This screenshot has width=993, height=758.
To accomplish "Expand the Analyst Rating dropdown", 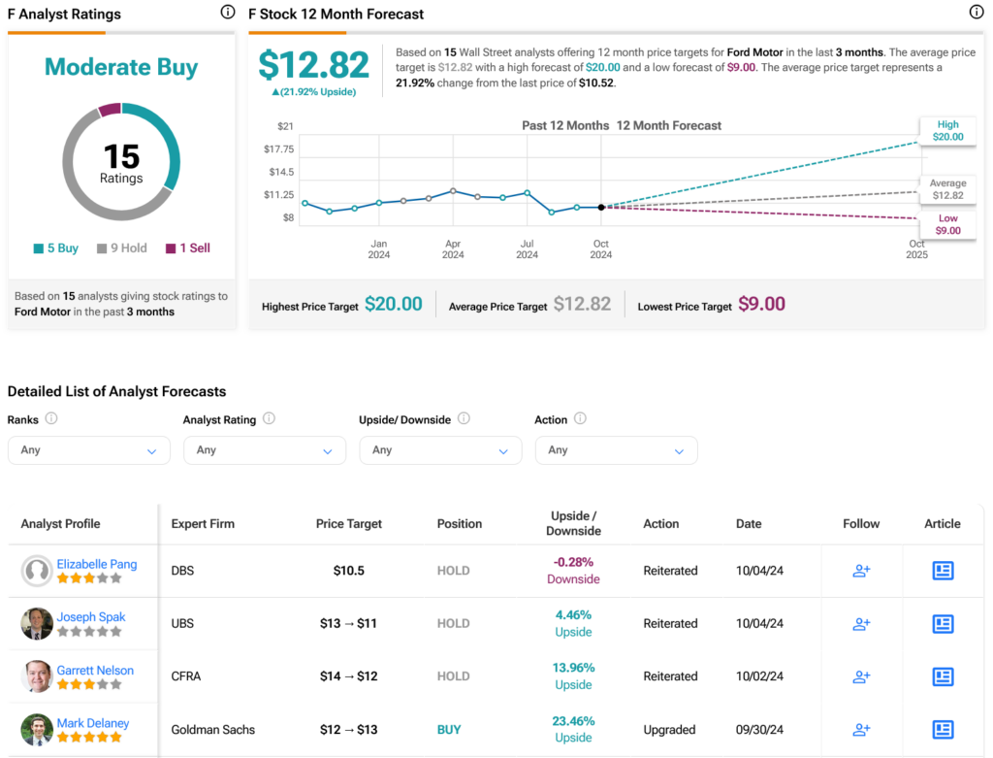I will 264,450.
